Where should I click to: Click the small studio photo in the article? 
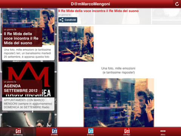pyautogui.click(x=76, y=44)
